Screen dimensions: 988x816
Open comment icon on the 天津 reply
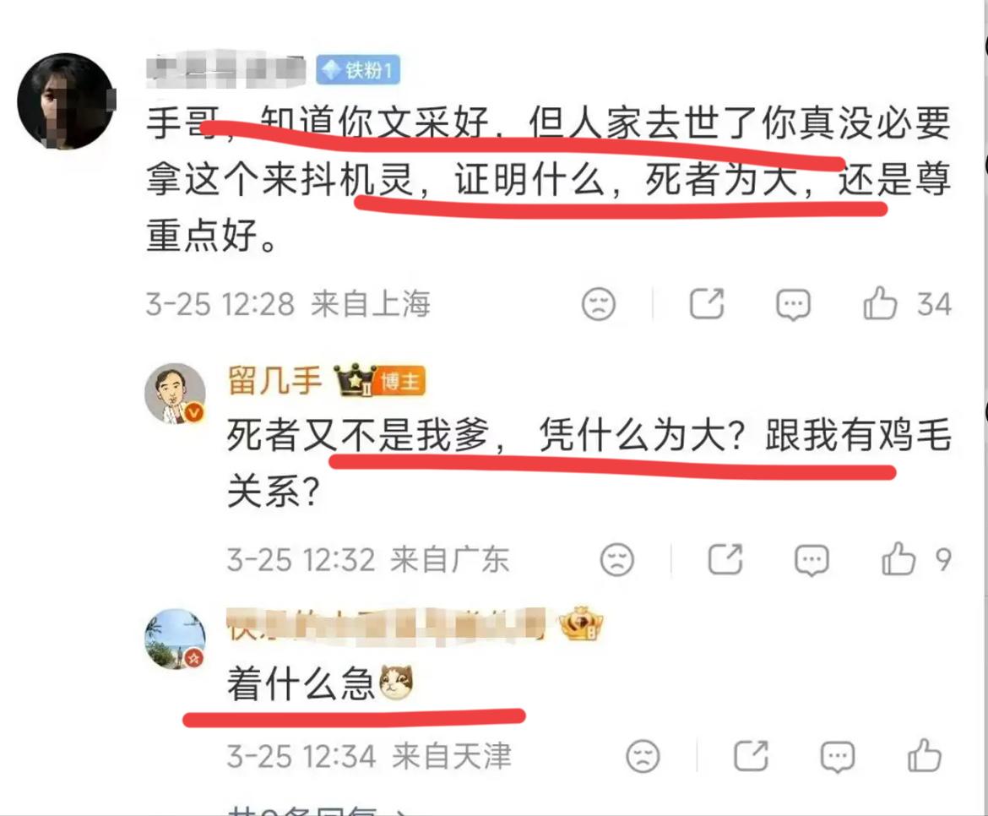tap(838, 756)
